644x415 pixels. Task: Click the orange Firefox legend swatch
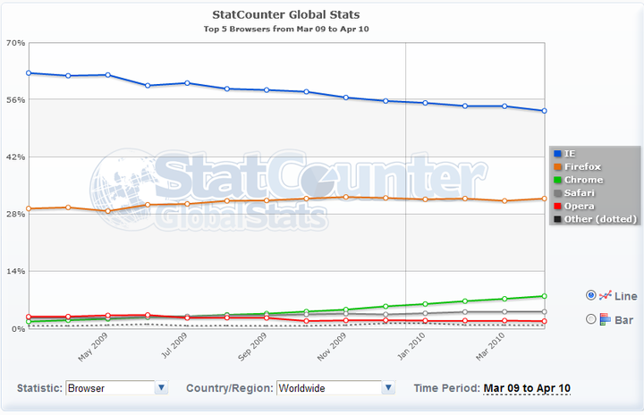pyautogui.click(x=556, y=167)
